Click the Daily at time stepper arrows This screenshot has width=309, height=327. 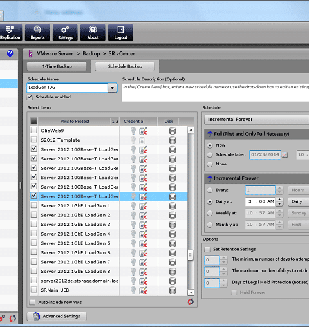click(x=279, y=201)
